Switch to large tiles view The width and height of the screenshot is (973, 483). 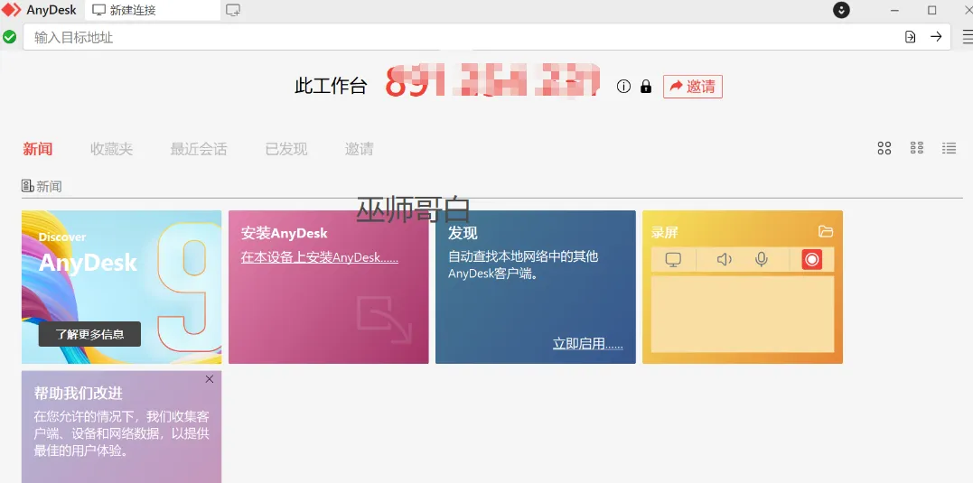click(x=884, y=148)
